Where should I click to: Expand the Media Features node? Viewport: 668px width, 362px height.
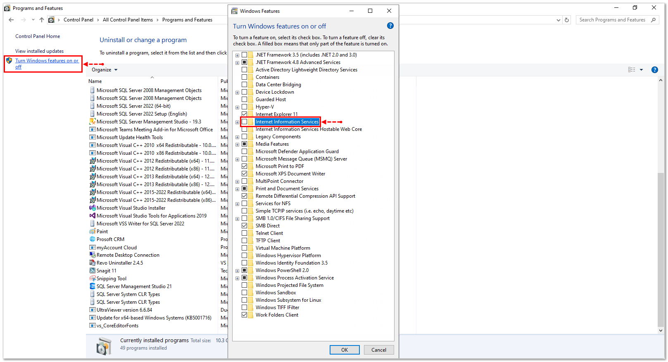point(237,144)
